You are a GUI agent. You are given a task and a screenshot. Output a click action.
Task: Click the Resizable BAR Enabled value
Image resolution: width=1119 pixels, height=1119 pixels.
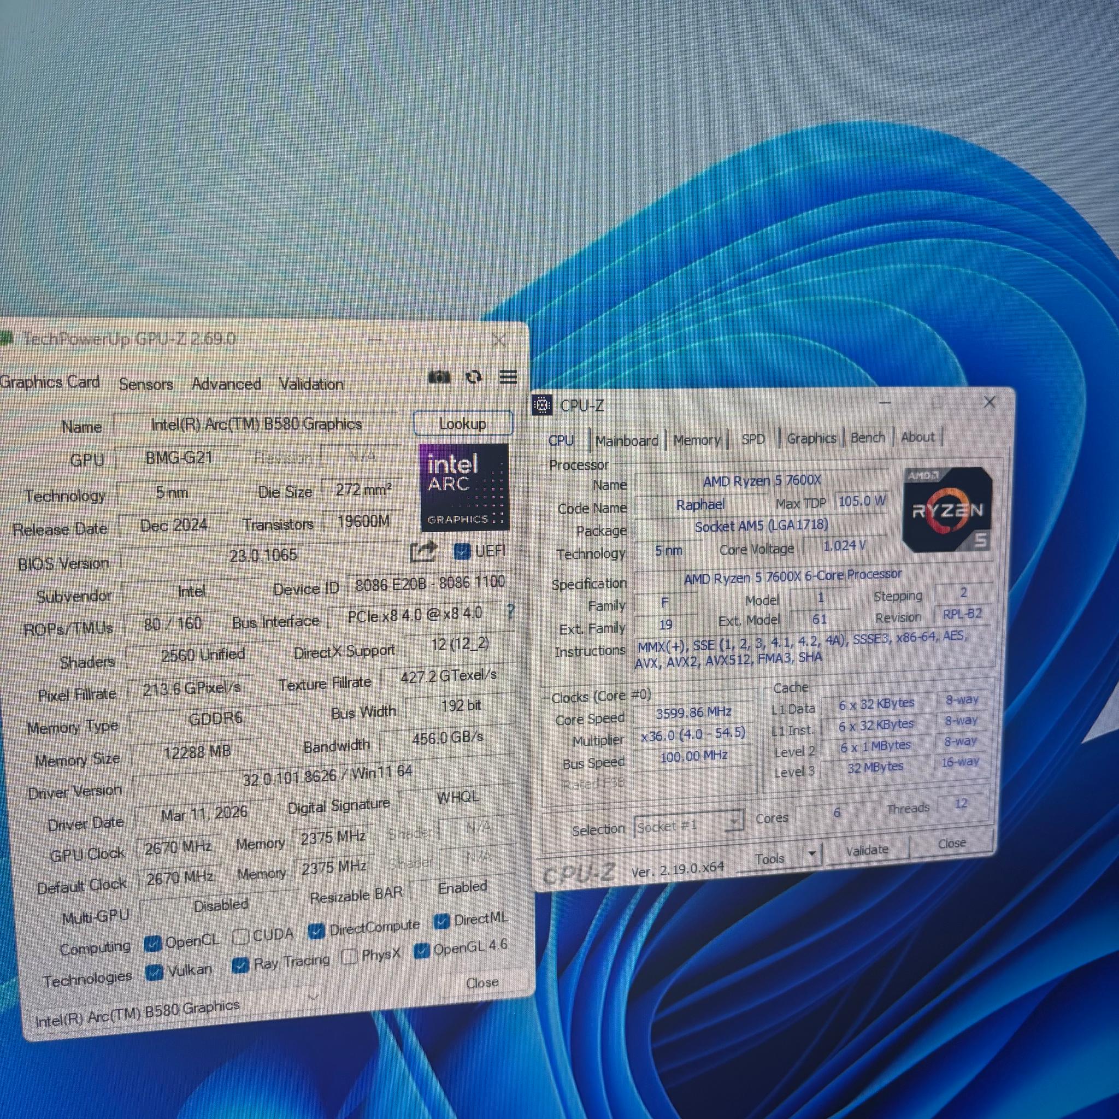point(462,887)
